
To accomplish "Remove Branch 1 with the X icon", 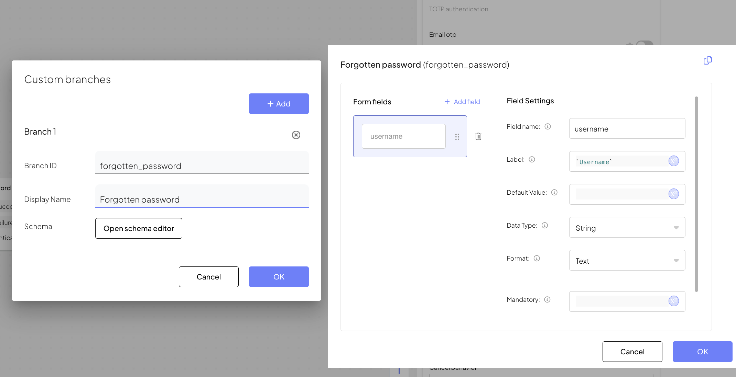I will click(x=296, y=135).
